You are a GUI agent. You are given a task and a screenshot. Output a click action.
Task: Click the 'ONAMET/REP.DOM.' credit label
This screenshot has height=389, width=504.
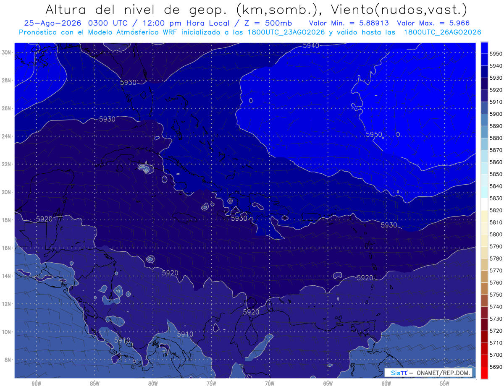[443, 373]
